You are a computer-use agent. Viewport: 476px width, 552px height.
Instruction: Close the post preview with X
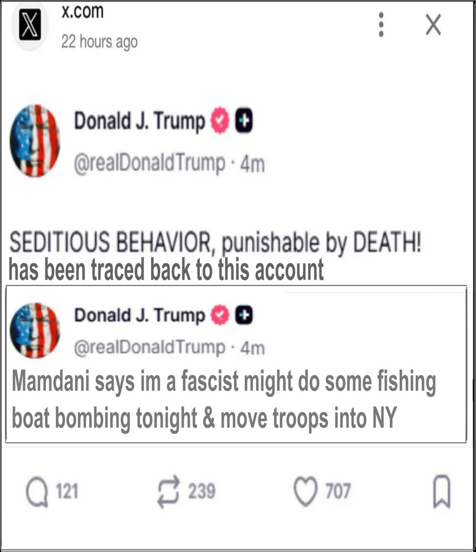pyautogui.click(x=433, y=25)
